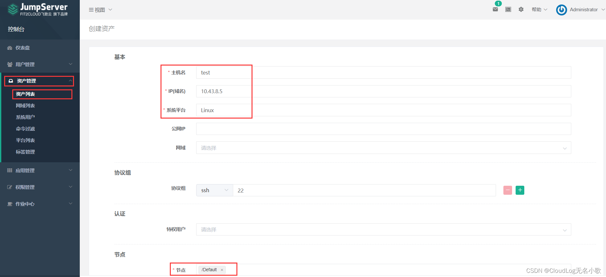Screen dimensions: 606x277
Task: Click the dashboard gauge icon
Action: (x=10, y=48)
